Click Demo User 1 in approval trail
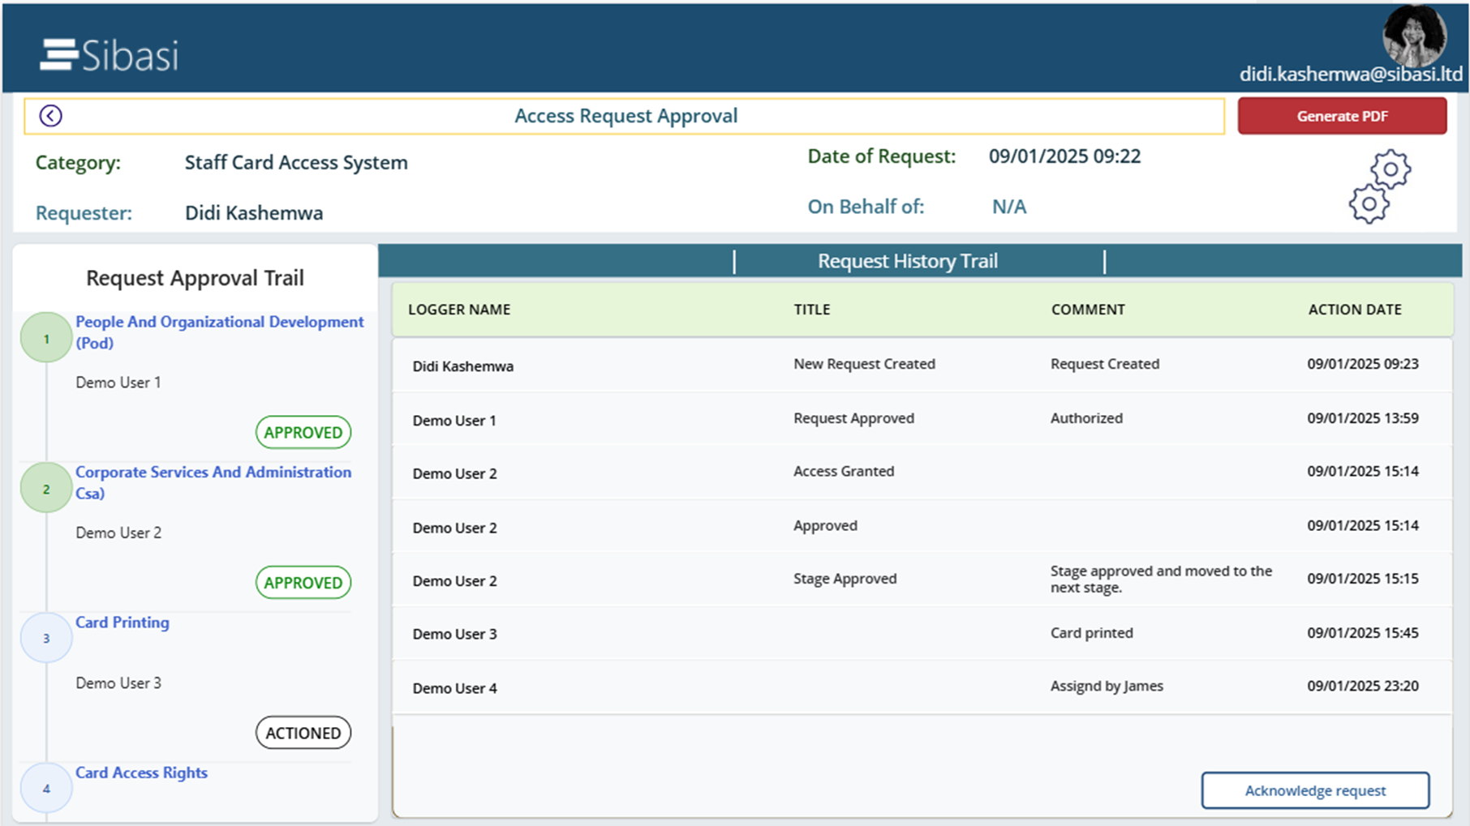Image resolution: width=1470 pixels, height=826 pixels. [118, 383]
